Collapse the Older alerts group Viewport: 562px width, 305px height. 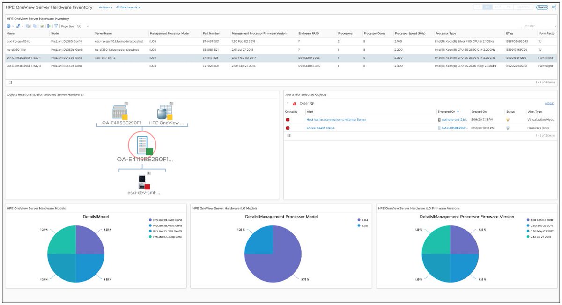pos(288,103)
